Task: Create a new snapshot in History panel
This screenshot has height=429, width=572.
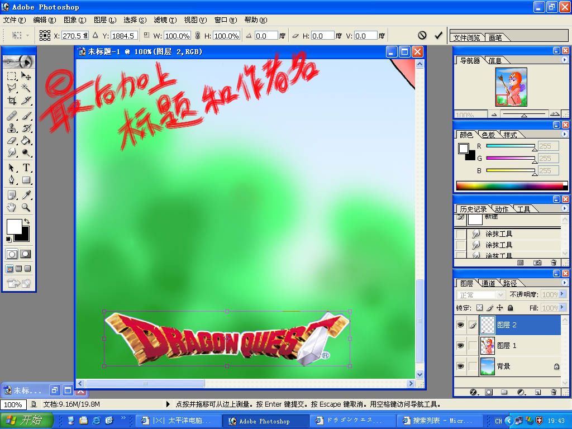Action: 537,263
